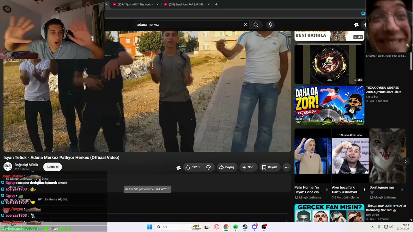The width and height of the screenshot is (413, 232).
Task: Open the Boğaziçi Müzik channel avatar
Action: click(8, 167)
